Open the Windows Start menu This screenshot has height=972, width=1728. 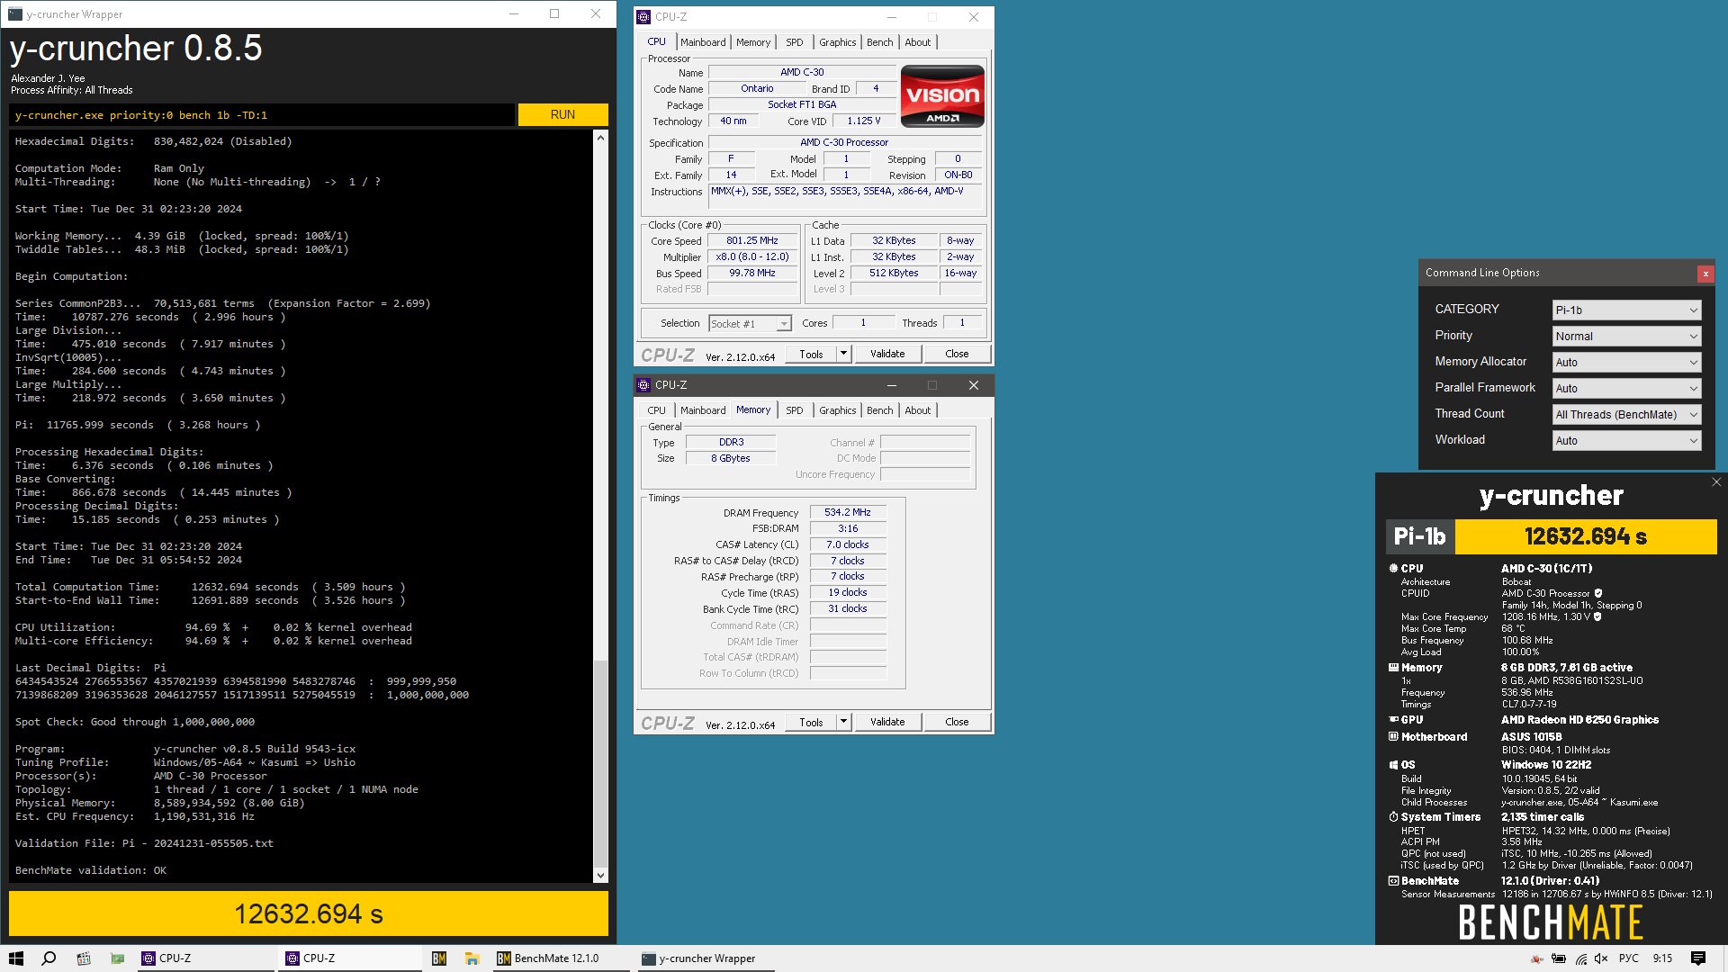16,958
